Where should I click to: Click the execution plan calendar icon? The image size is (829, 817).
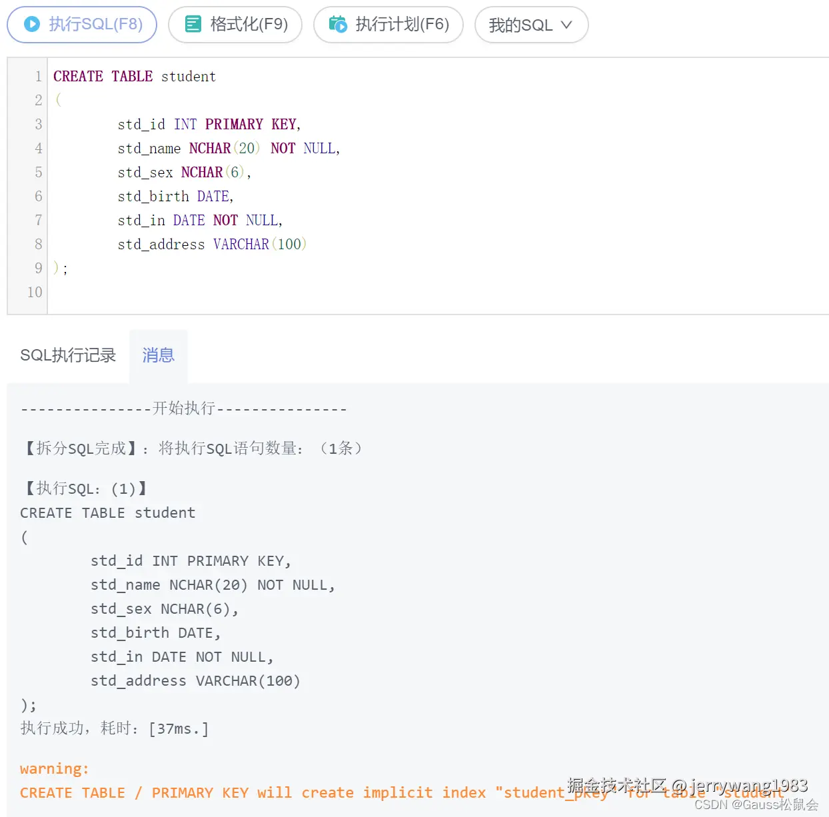(x=339, y=24)
